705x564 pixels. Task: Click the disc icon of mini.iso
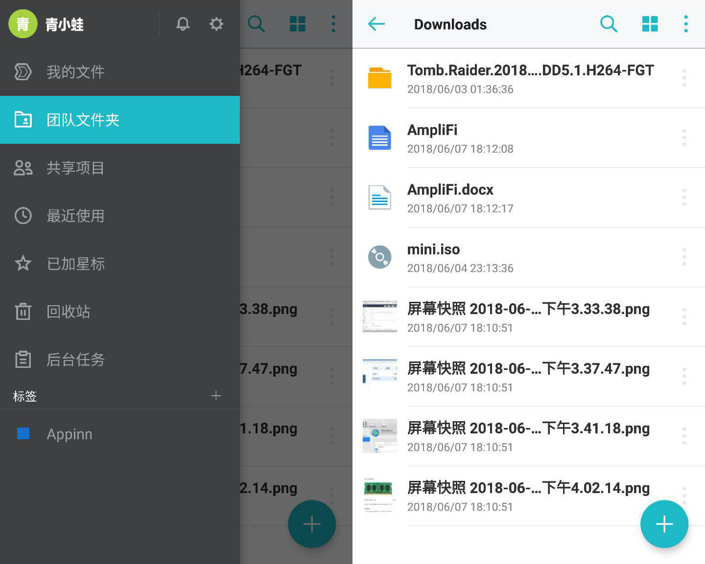click(379, 257)
